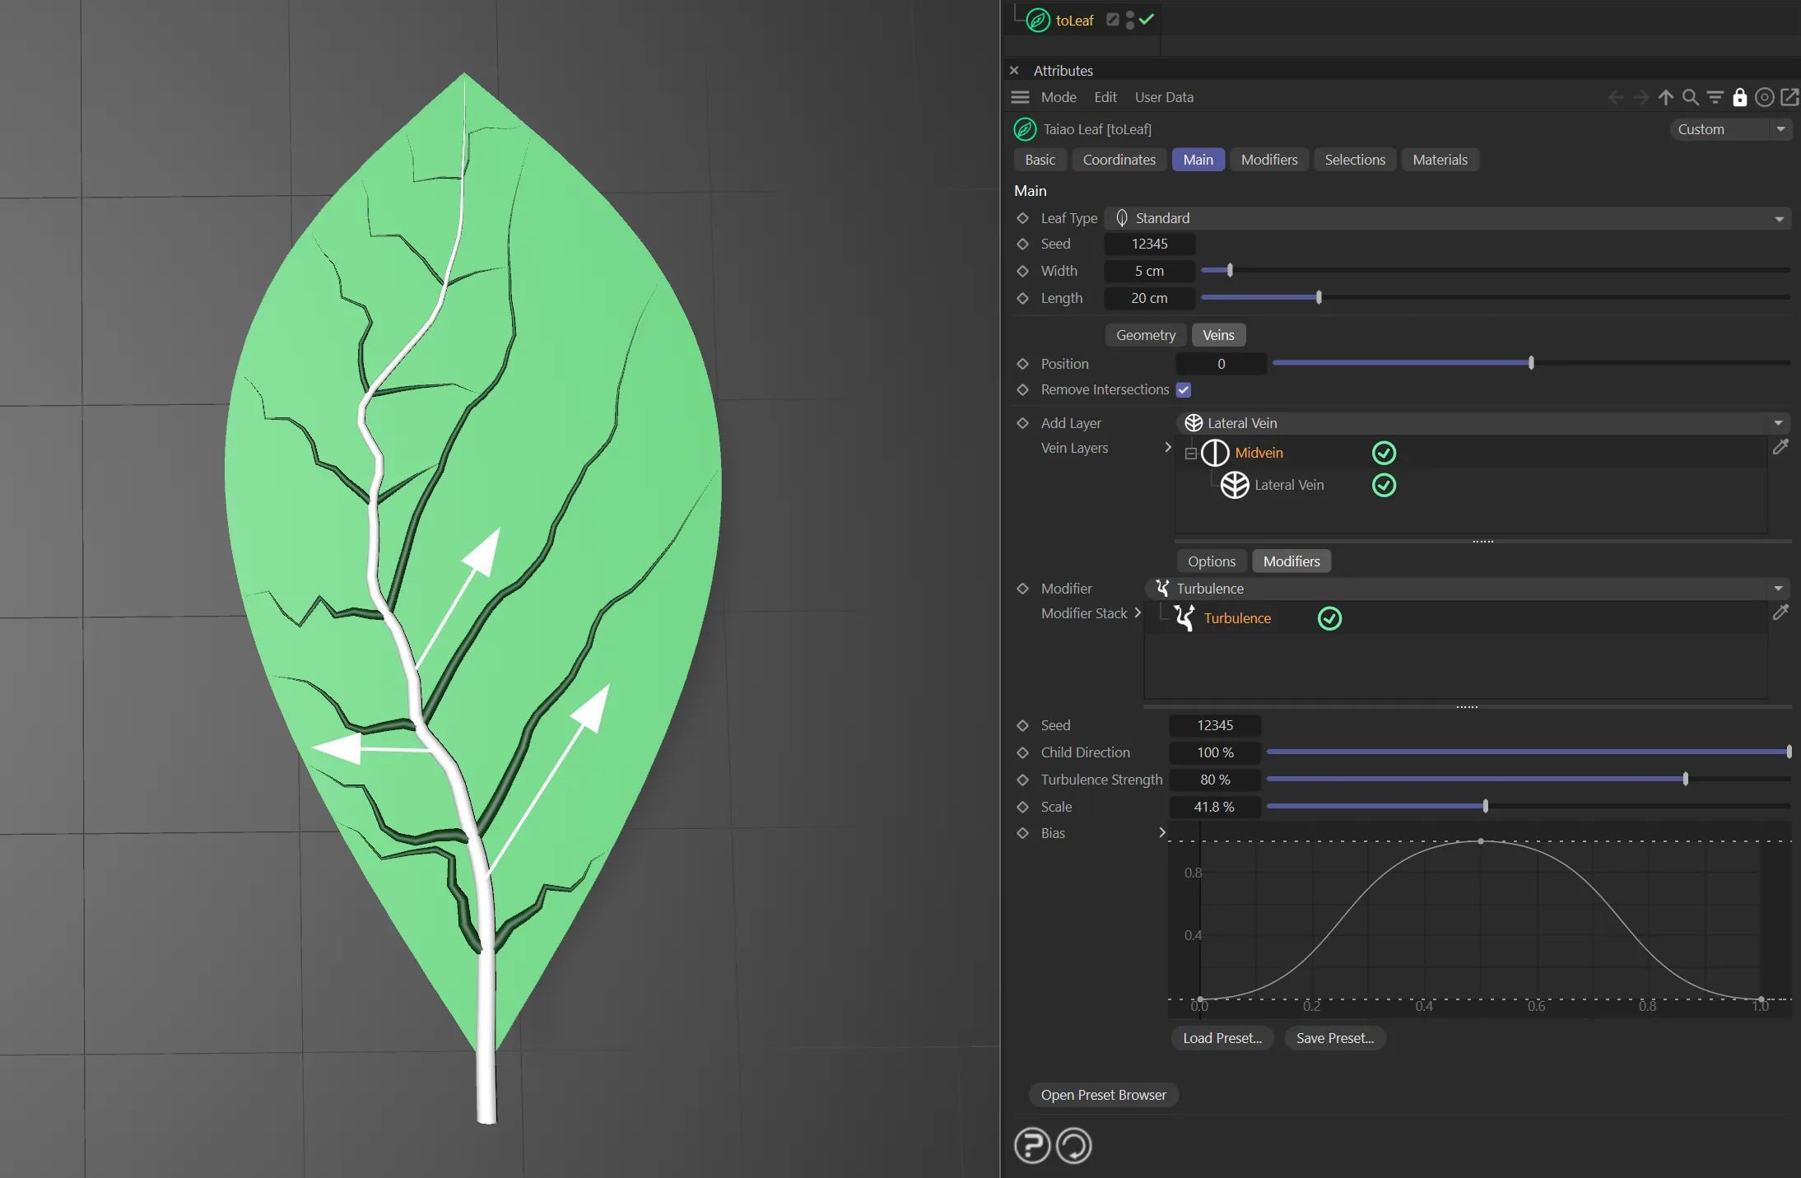1801x1178 pixels.
Task: Open attributes in new window icon
Action: [1789, 97]
